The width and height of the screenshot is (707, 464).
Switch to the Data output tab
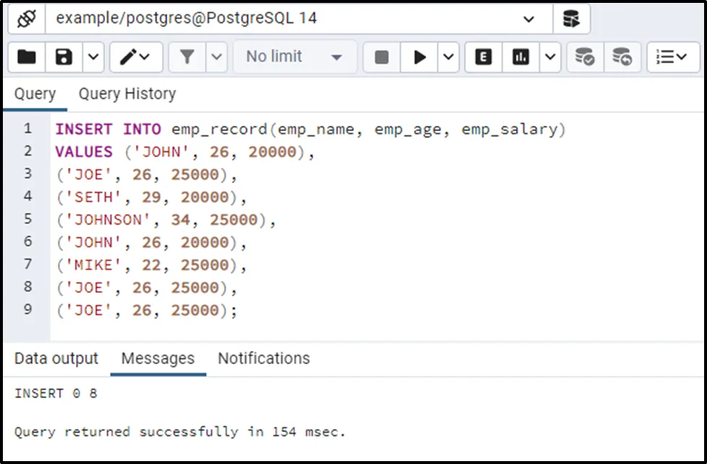(x=56, y=358)
